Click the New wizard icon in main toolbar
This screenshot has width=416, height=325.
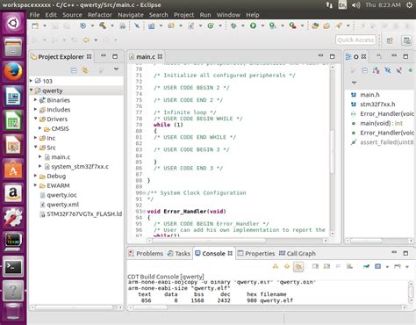(x=35, y=25)
